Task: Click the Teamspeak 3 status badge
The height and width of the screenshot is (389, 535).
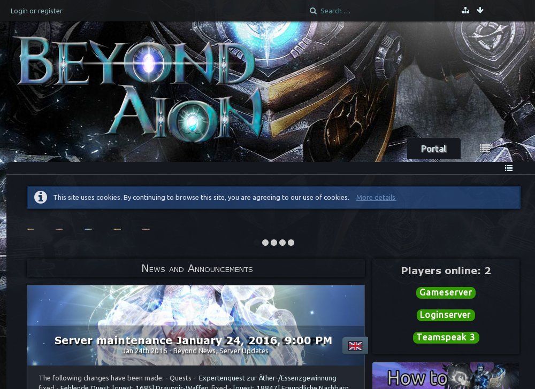Action: [446, 338]
